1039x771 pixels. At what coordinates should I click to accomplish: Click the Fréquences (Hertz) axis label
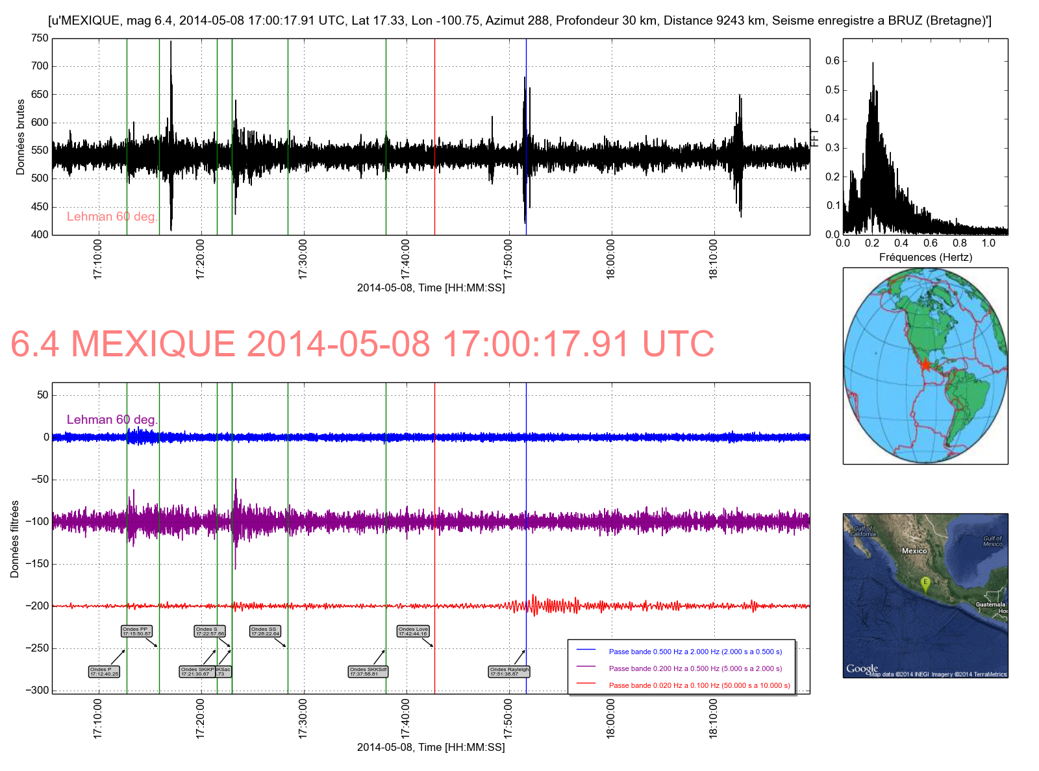pos(925,258)
